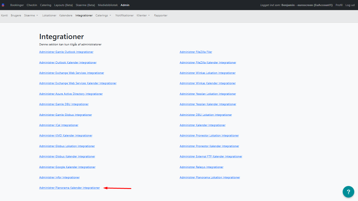Screen dimensions: 358x201
Task: Open Administrer Winkas Kalender Integrationer
Action: [x=208, y=83]
